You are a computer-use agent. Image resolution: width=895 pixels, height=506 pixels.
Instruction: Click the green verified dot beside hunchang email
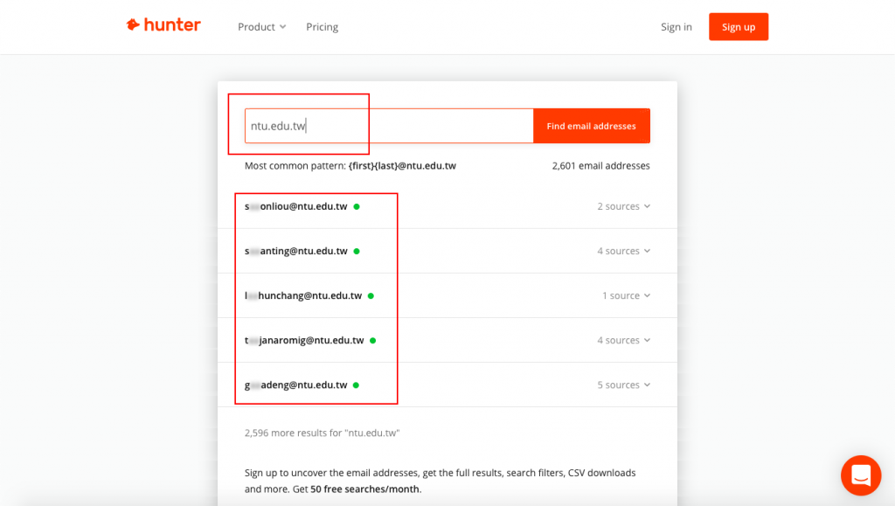click(371, 295)
